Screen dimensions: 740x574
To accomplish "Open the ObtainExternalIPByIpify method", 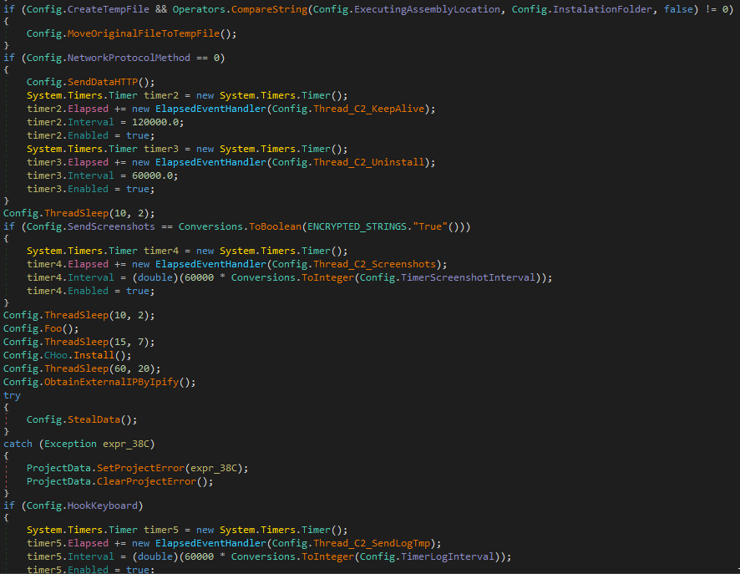I will point(111,382).
